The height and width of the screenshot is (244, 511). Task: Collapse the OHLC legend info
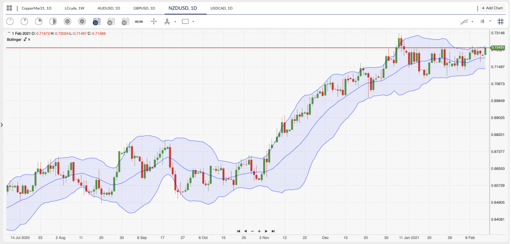[x=8, y=33]
